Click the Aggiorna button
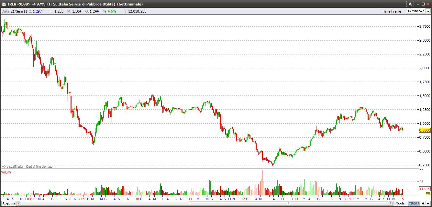 click(9, 203)
